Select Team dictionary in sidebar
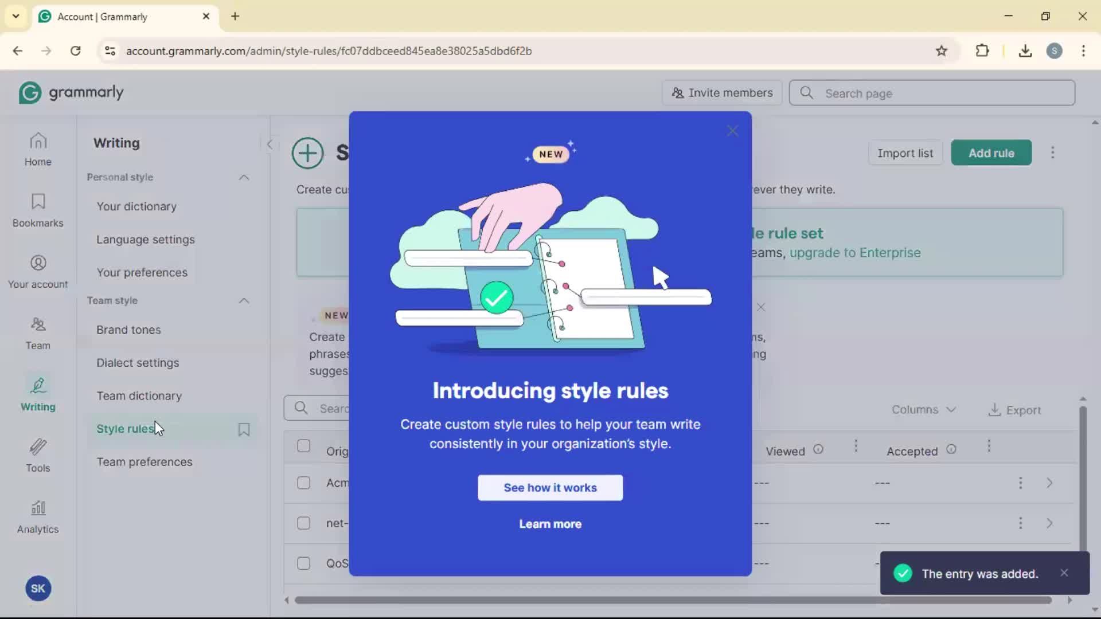This screenshot has height=619, width=1101. tap(139, 396)
